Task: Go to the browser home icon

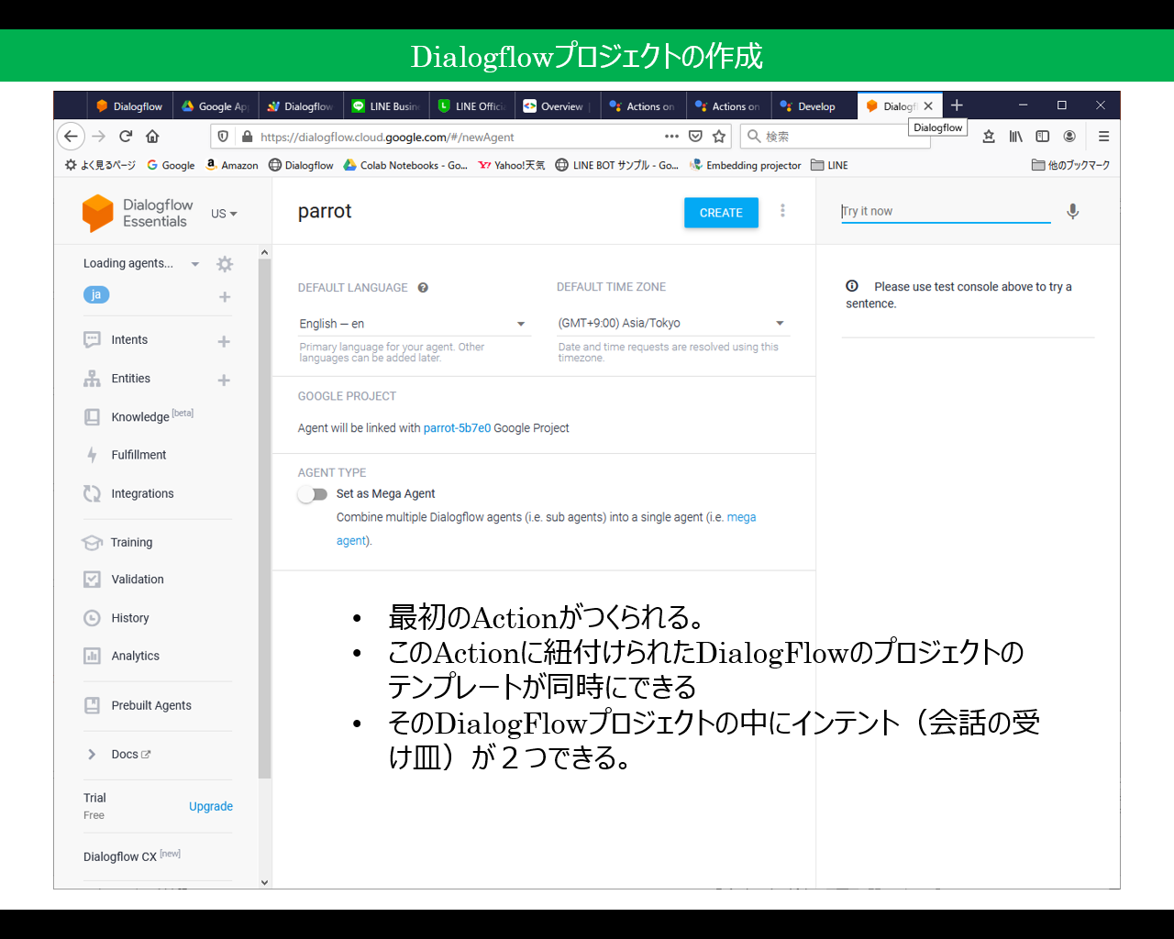Action: pyautogui.click(x=152, y=137)
